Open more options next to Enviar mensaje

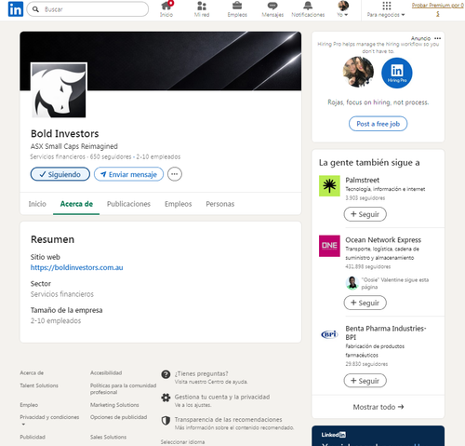pyautogui.click(x=175, y=174)
